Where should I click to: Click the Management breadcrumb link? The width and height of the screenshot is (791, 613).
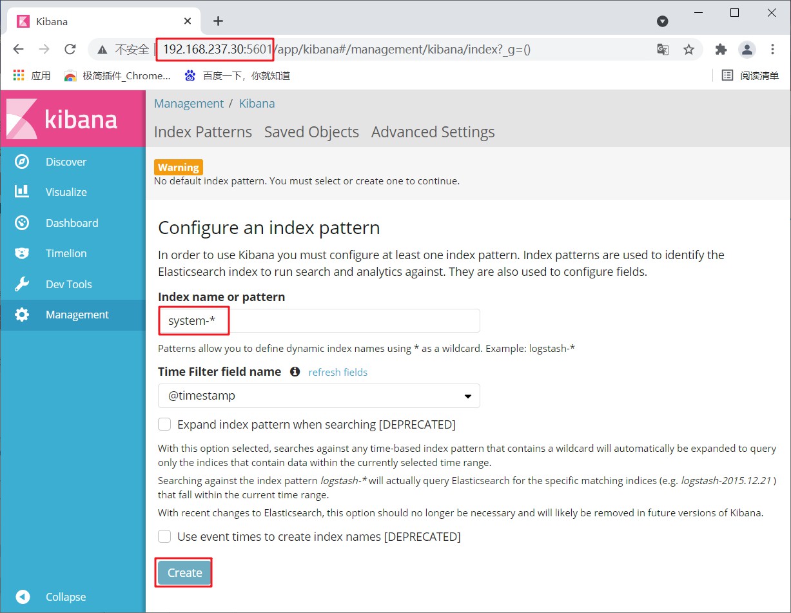point(189,103)
